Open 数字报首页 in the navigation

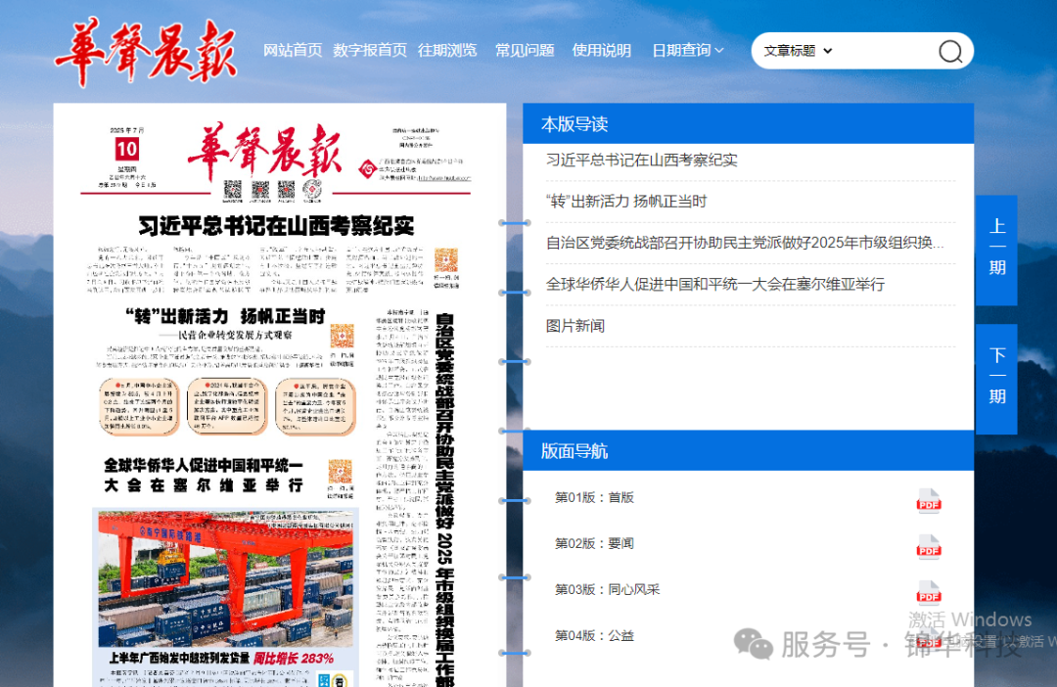(x=370, y=50)
